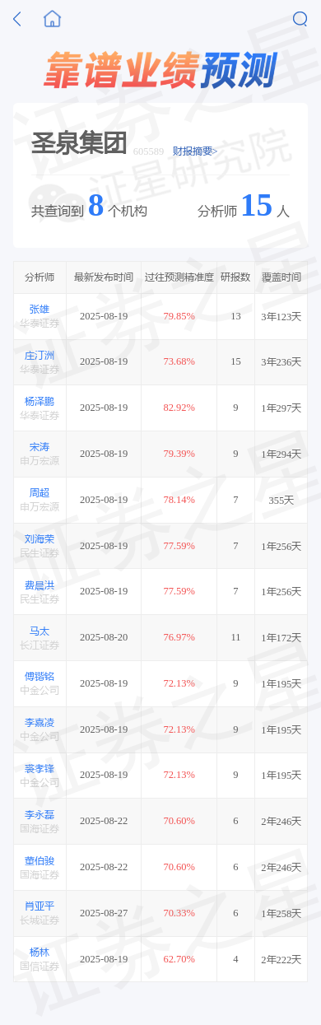This screenshot has height=1025, width=321.
Task: Select analyst 李永磊 from 国海证券
Action: pos(40,814)
